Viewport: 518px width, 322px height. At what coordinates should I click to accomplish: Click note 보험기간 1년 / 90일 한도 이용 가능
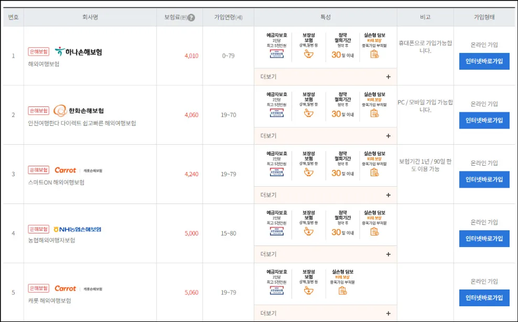point(425,165)
